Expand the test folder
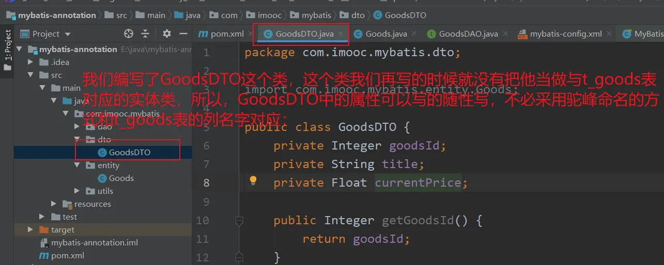The width and height of the screenshot is (664, 265). pyautogui.click(x=43, y=217)
